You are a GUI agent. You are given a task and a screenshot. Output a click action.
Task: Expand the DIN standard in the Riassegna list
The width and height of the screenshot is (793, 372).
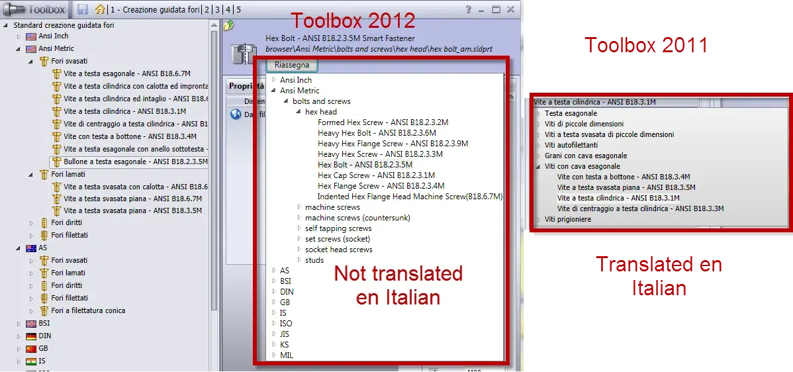tap(274, 292)
